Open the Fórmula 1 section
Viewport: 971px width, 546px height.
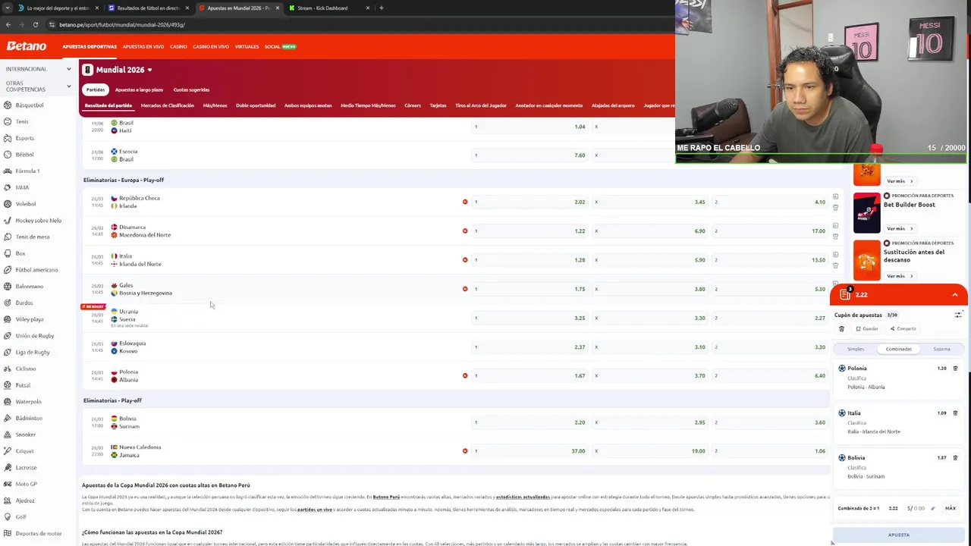[x=27, y=171]
